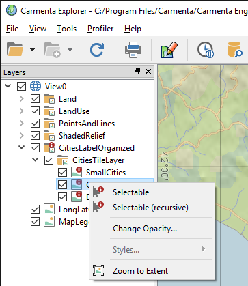Select the CitiesTileLayer label
The image size is (248, 286).
98,160
